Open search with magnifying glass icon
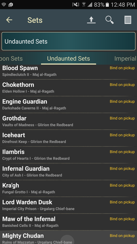The height and width of the screenshot is (244, 137). (110, 20)
